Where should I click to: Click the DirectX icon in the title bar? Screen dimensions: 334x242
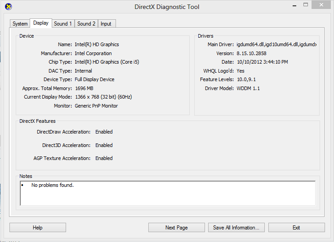[x=8, y=7]
